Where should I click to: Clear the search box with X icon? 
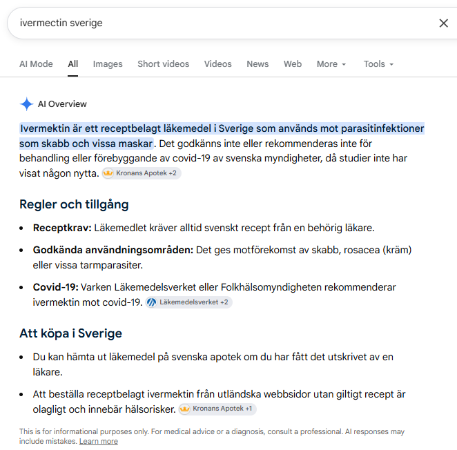coord(443,23)
